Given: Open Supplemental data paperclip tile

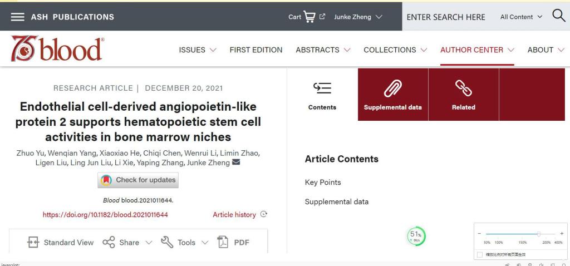Looking at the screenshot, I should (x=393, y=95).
